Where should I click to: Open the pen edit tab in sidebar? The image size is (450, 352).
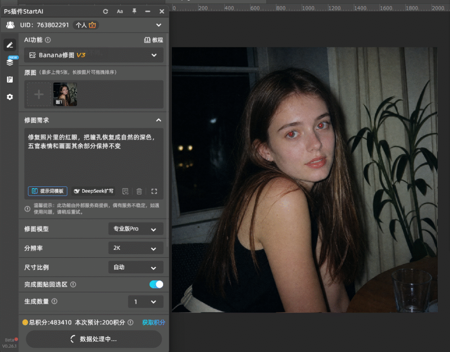pyautogui.click(x=10, y=45)
